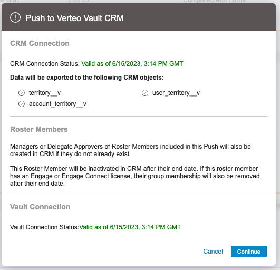The height and width of the screenshot is (270, 280).
Task: Click the checkmark icon beside user_territory__v
Action: (145, 93)
